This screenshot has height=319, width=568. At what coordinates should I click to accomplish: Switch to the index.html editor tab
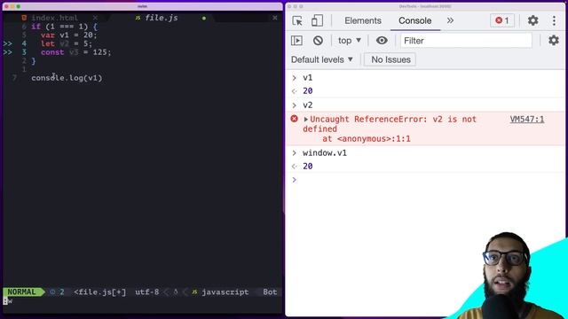[54, 18]
